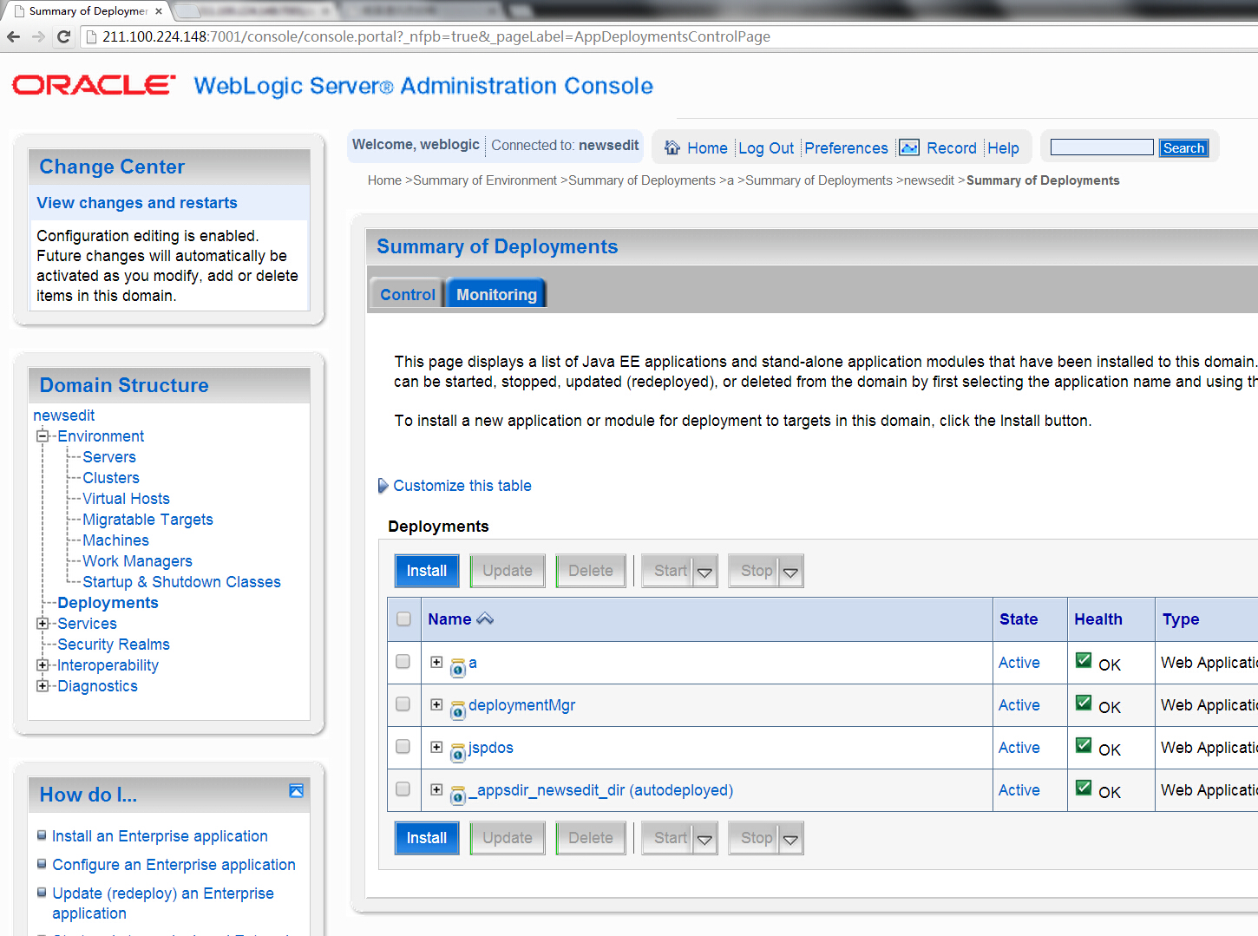Expand the jspdos row
This screenshot has width=1258, height=936.
pyautogui.click(x=436, y=747)
